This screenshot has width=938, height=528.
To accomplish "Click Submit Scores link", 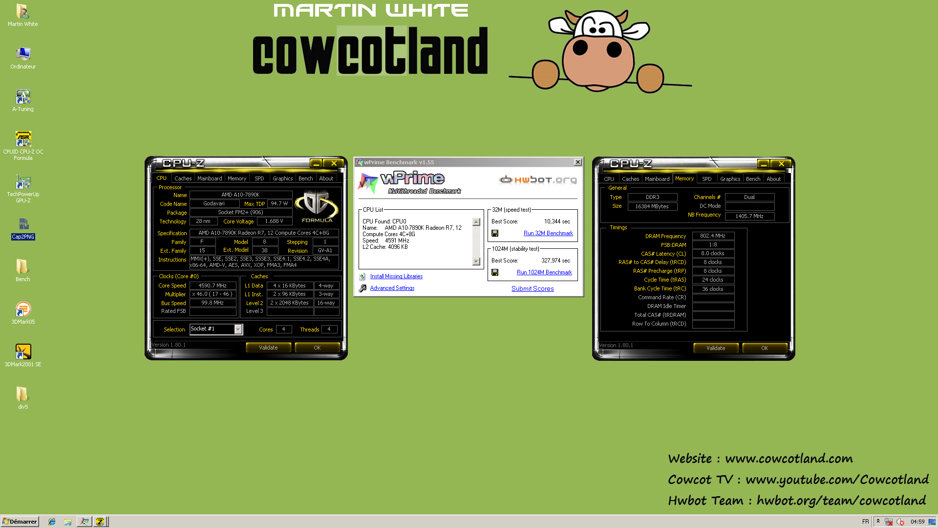I will click(533, 289).
